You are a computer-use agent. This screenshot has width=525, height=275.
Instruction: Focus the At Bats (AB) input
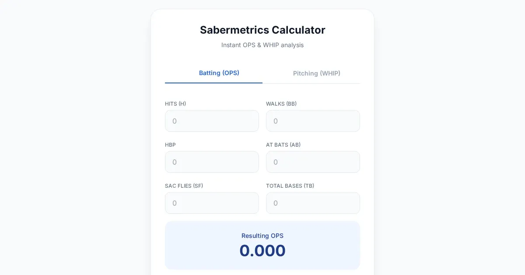[x=313, y=162]
